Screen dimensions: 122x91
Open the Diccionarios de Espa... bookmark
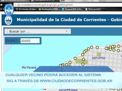pyautogui.click(x=26, y=9)
